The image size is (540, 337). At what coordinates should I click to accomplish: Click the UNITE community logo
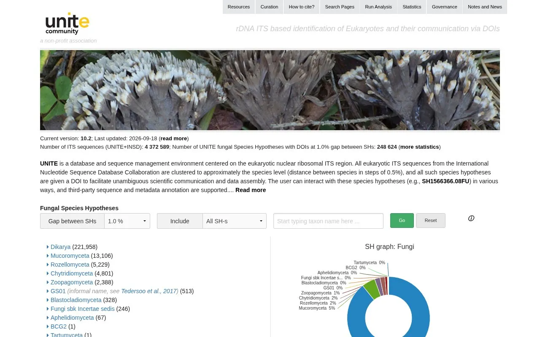(x=67, y=24)
